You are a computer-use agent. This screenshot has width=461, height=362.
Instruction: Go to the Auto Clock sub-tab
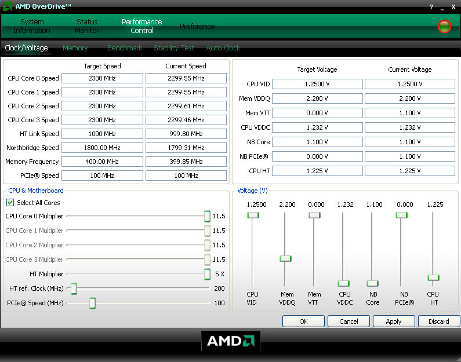(223, 48)
